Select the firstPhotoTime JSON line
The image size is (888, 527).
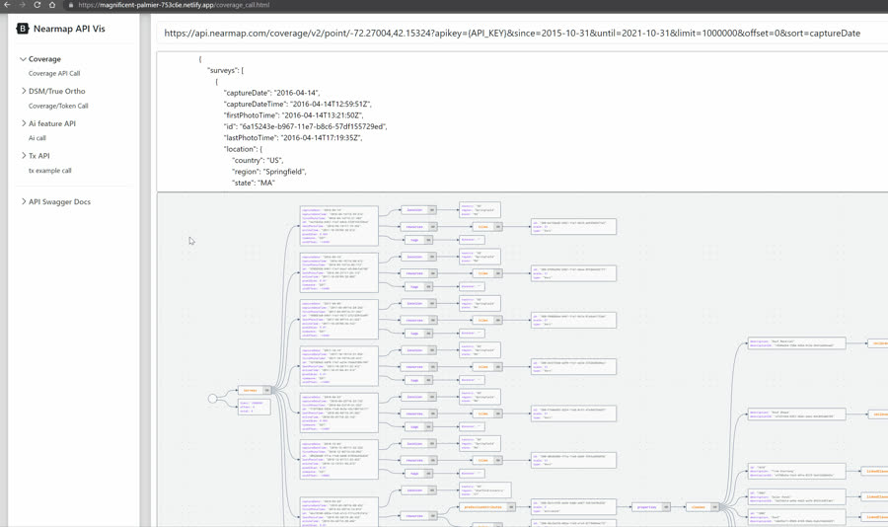click(294, 115)
